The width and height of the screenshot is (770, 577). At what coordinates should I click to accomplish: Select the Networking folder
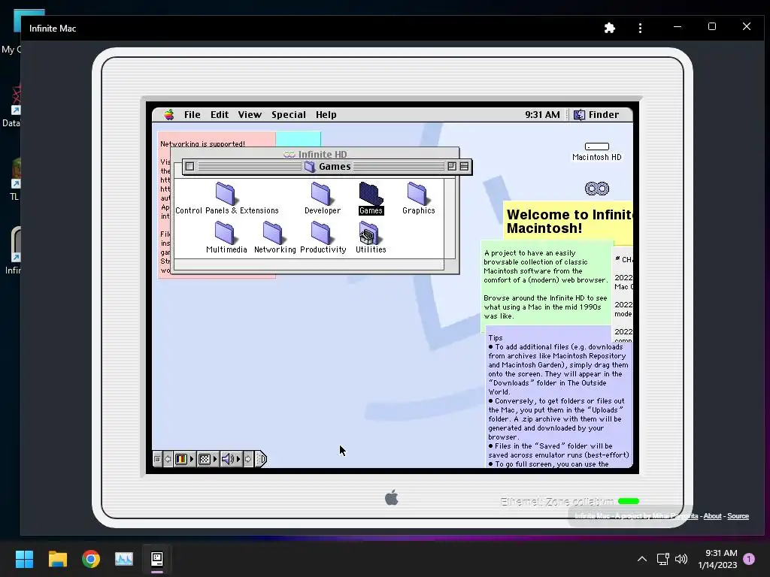click(274, 237)
